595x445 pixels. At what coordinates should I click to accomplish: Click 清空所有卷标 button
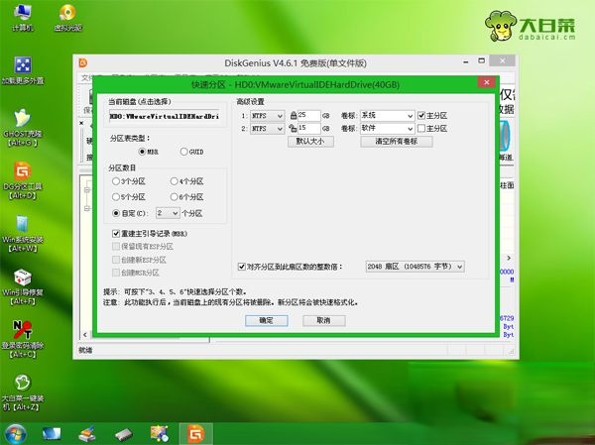click(x=396, y=142)
